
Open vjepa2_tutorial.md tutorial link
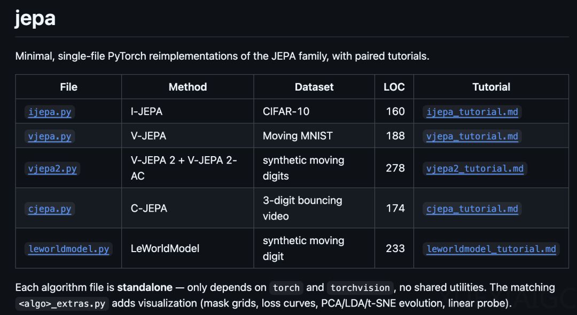tap(475, 168)
